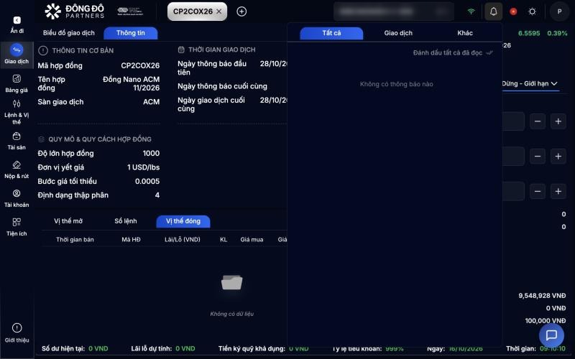Switch to Vị thế mở tab
This screenshot has width=575, height=359.
tap(68, 221)
